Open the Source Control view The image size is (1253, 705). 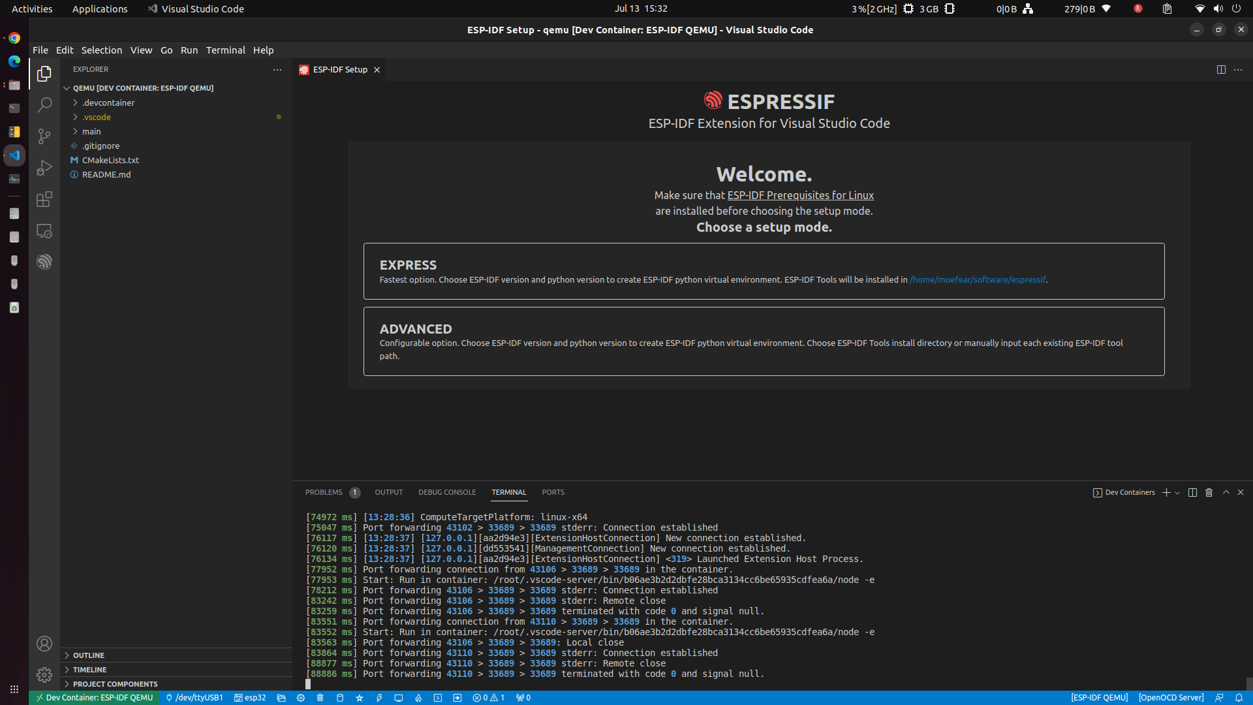[44, 136]
